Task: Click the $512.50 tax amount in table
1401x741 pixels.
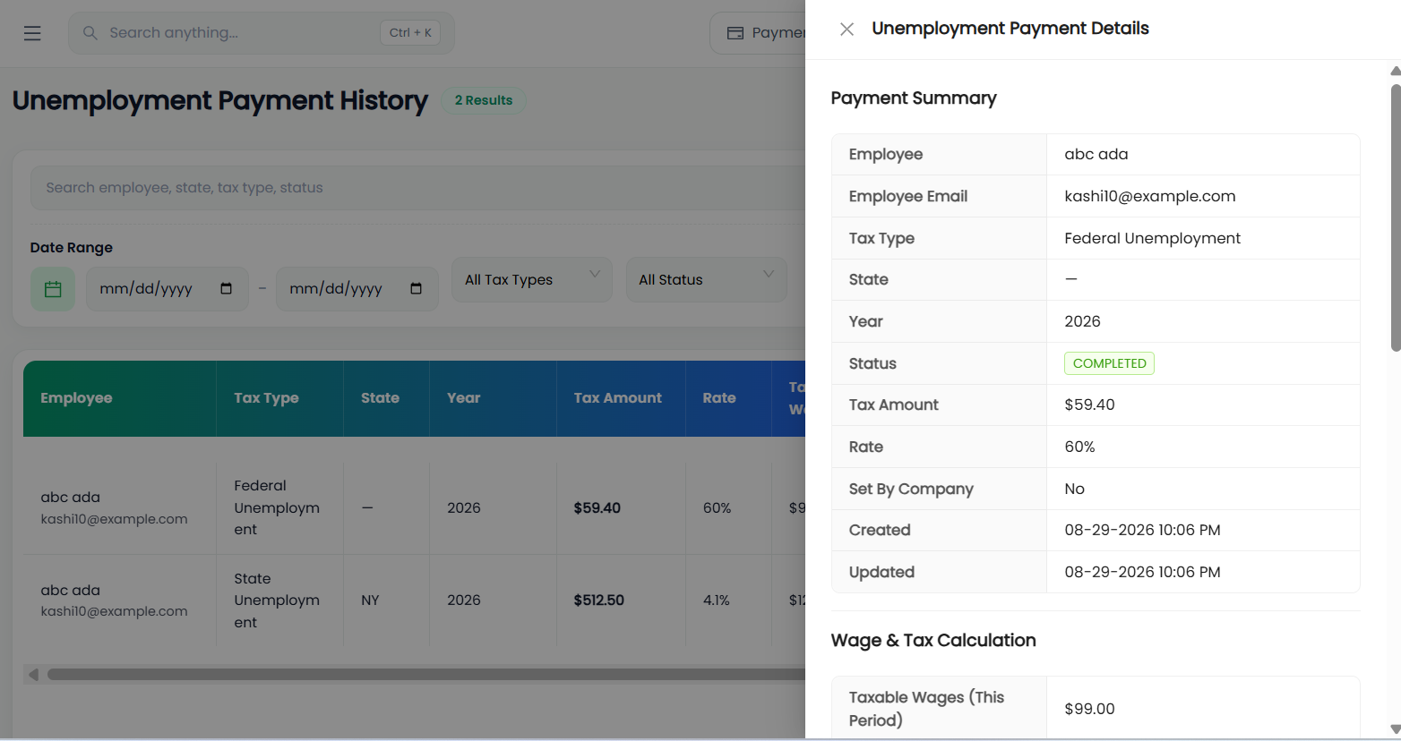Action: (599, 600)
